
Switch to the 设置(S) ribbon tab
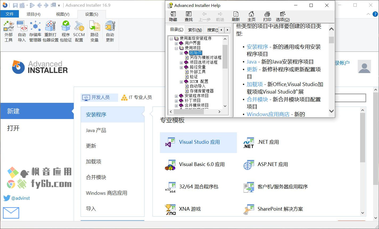(x=92, y=14)
